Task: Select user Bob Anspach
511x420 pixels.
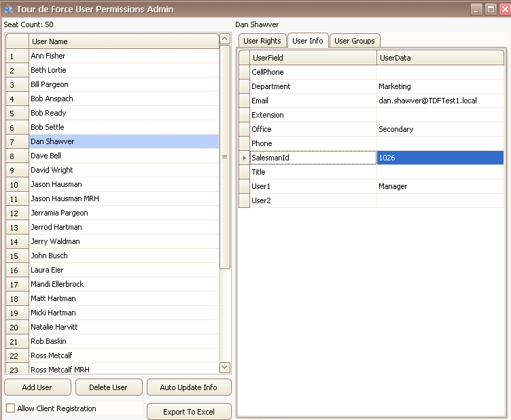Action: click(x=124, y=99)
